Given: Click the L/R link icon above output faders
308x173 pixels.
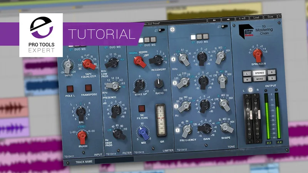Looking at the screenshot, I should coord(251,90).
